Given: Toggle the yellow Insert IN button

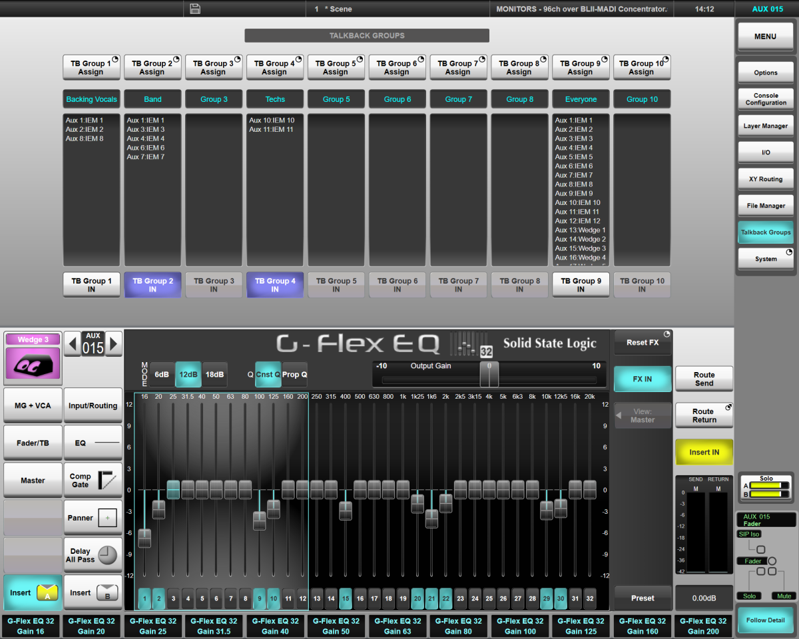Looking at the screenshot, I should (x=704, y=452).
